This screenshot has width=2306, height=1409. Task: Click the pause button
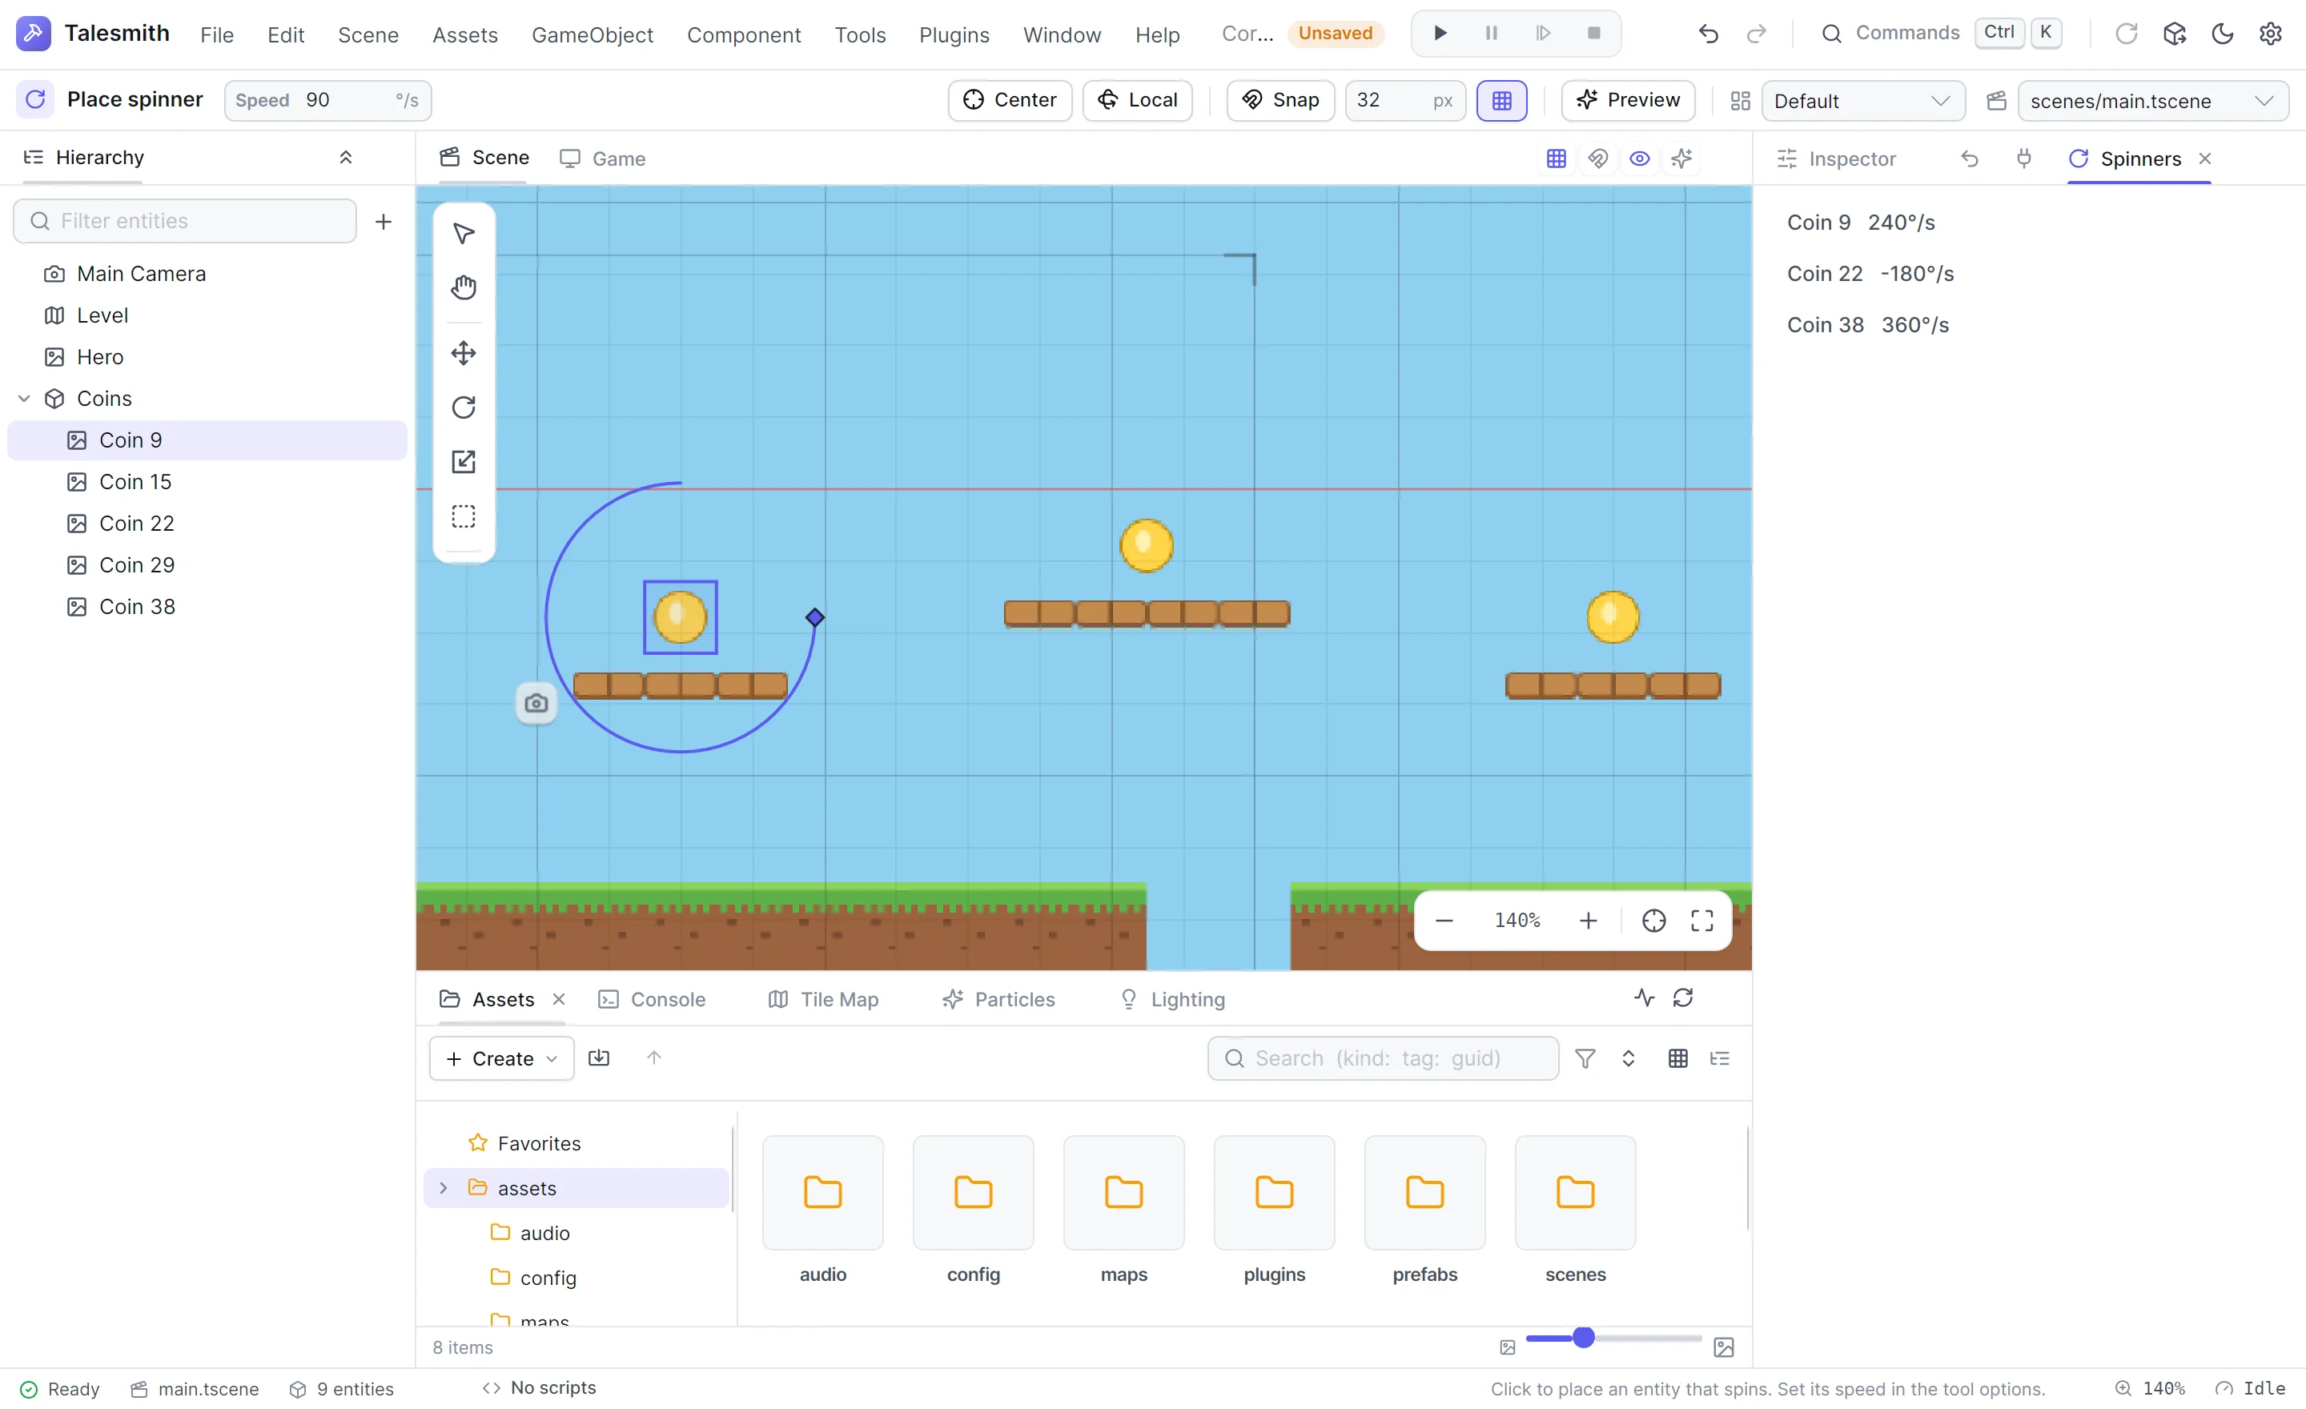click(1492, 34)
